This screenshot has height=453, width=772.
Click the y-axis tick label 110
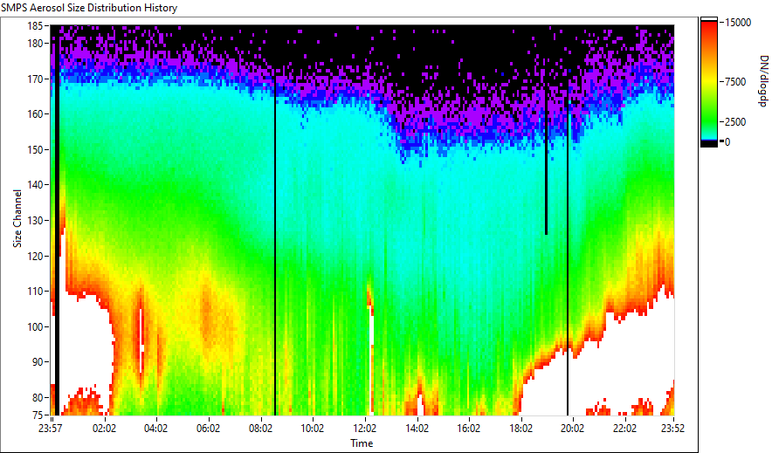coord(35,292)
